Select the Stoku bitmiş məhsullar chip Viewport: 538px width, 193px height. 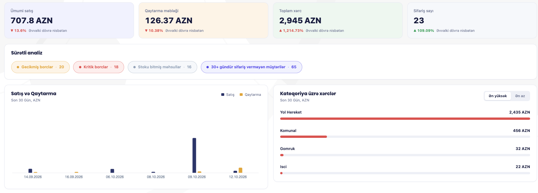point(162,67)
